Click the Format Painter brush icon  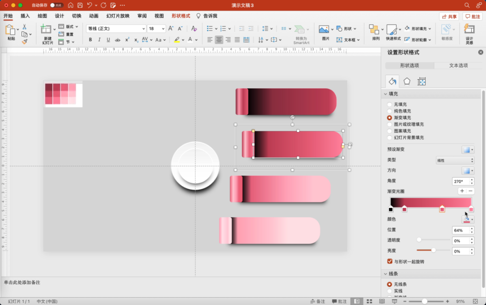tap(24, 41)
